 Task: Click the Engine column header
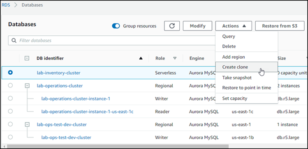click(x=197, y=58)
